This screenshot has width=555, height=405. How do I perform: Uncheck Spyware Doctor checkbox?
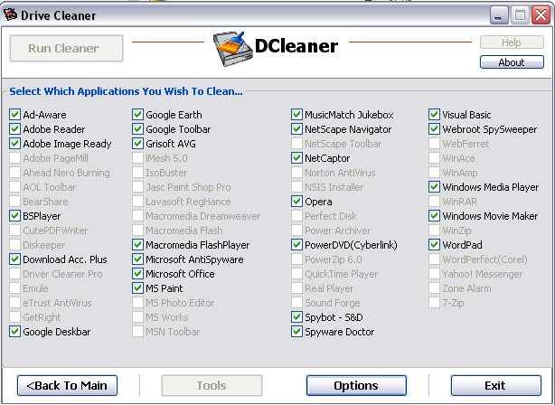pyautogui.click(x=296, y=332)
